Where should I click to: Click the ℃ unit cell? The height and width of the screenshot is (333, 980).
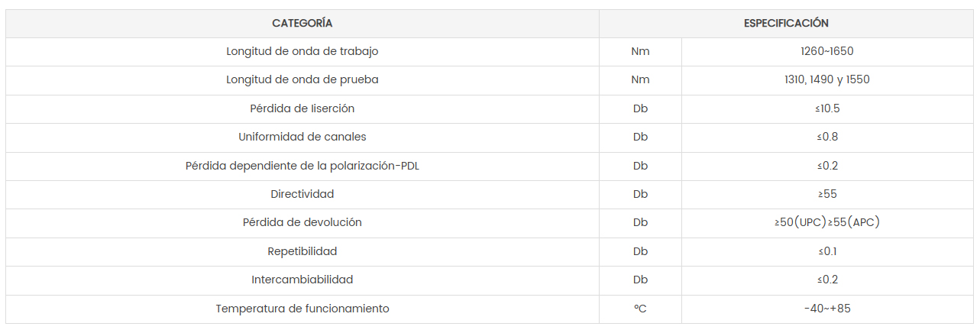tap(640, 309)
